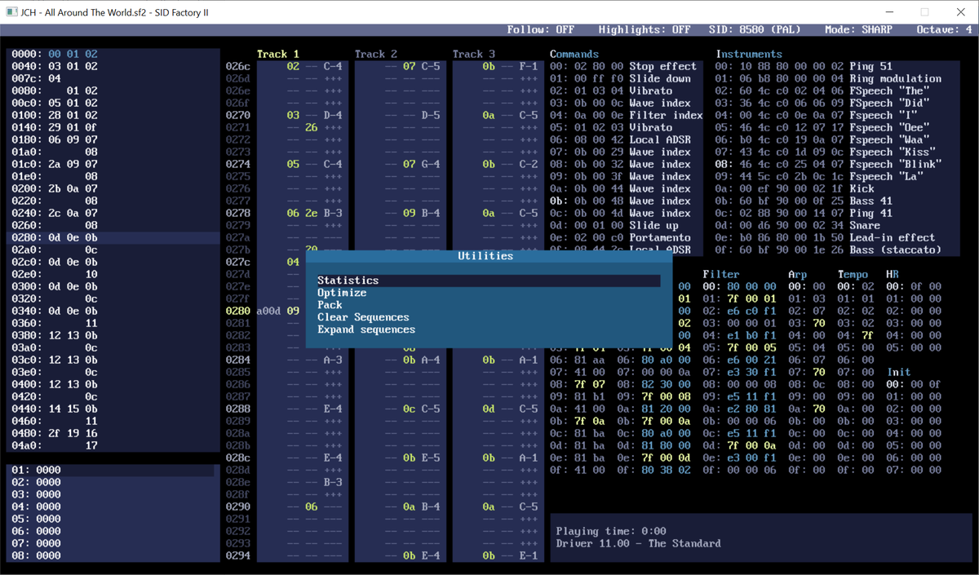Image resolution: width=979 pixels, height=575 pixels.
Task: Select order list row 0440: 14 15 0b
Action: (x=114, y=409)
